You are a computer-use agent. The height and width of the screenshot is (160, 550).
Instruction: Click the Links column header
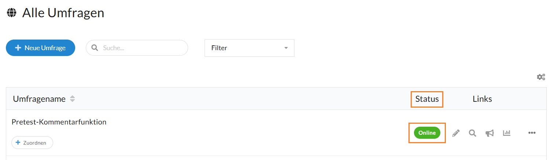click(482, 99)
